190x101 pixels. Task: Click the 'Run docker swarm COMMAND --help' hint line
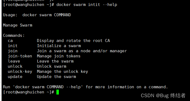(86, 87)
